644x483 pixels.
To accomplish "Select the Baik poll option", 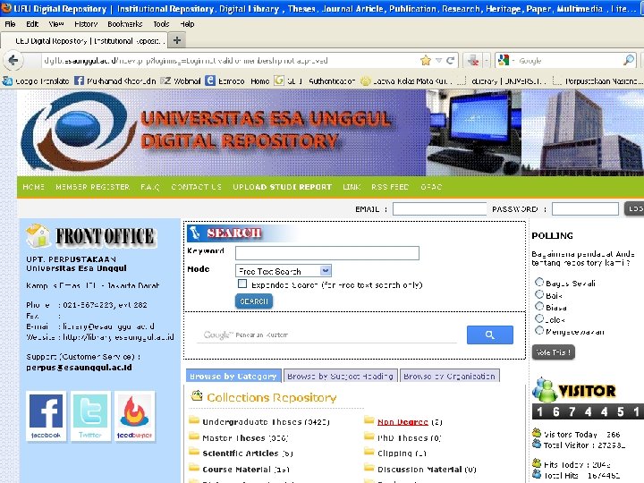I will click(x=539, y=294).
